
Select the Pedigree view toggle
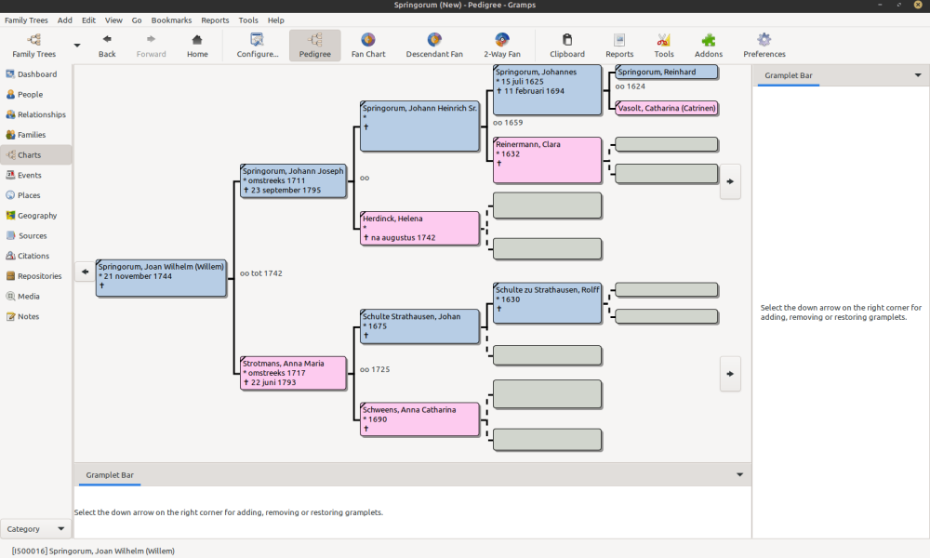tap(314, 45)
